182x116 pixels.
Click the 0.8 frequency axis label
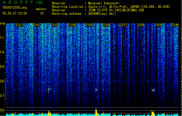[2, 81]
